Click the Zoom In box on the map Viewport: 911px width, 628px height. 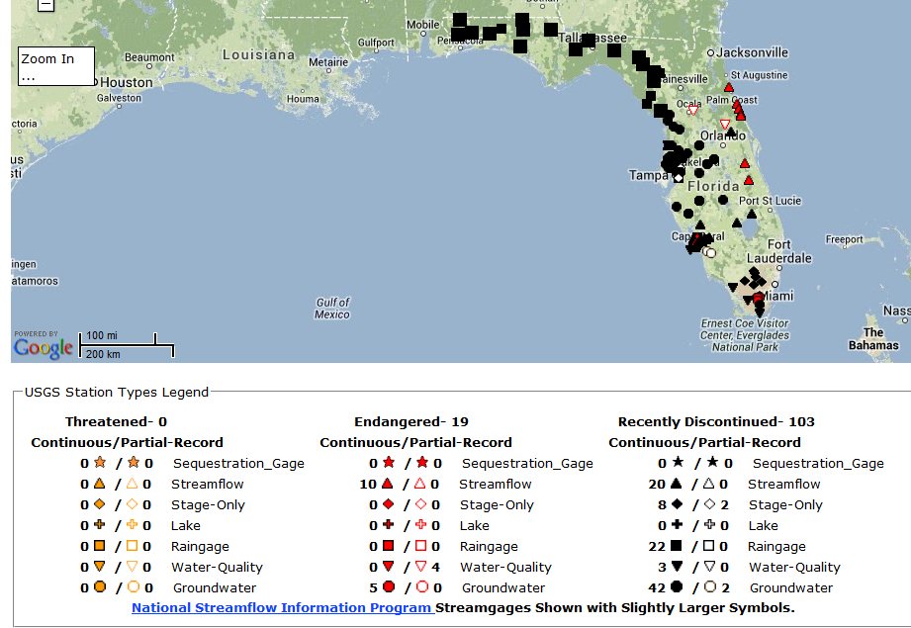click(x=56, y=66)
